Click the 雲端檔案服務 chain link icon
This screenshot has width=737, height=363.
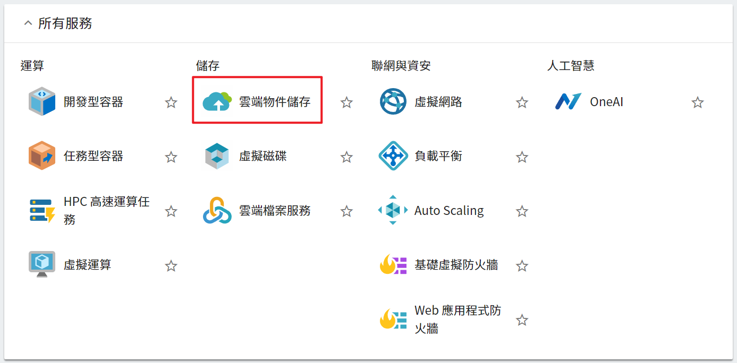click(217, 211)
